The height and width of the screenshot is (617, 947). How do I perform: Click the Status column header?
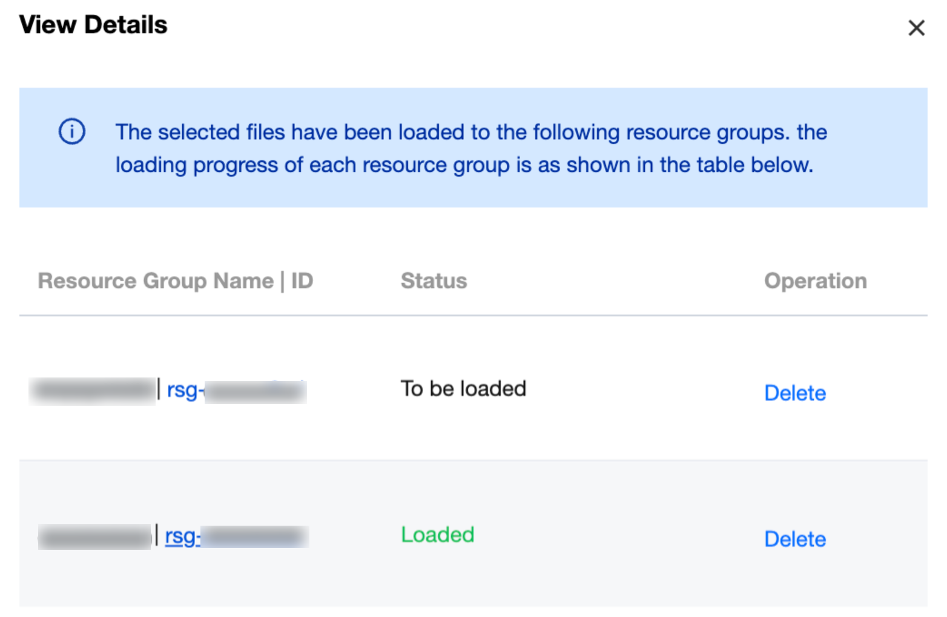[434, 281]
